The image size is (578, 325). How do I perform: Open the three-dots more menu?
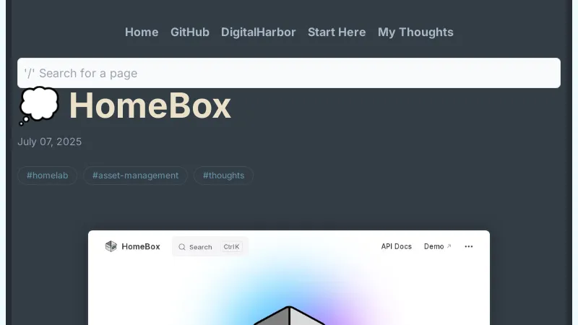click(x=468, y=246)
